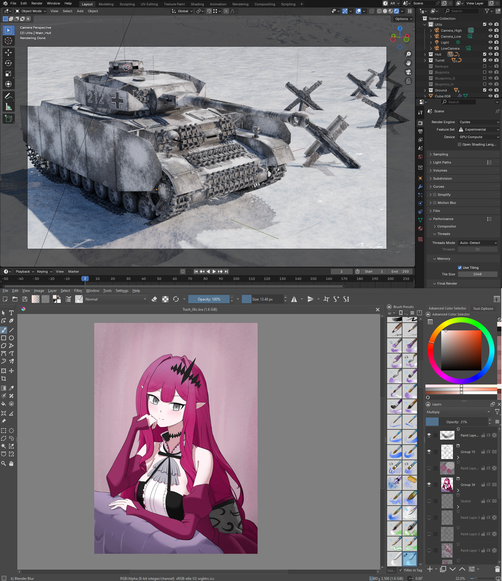Open Device GPU Compute dropdown
This screenshot has width=502, height=581.
479,137
